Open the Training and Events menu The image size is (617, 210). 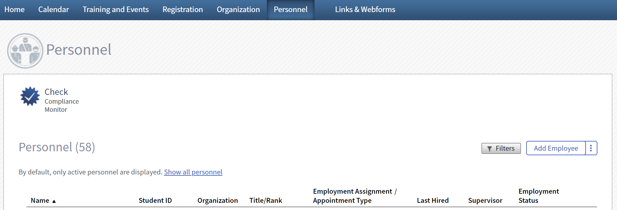tap(115, 9)
